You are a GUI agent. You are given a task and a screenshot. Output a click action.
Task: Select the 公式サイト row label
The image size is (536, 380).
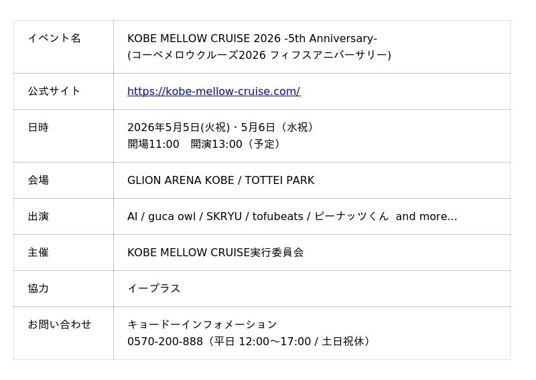[x=54, y=91]
